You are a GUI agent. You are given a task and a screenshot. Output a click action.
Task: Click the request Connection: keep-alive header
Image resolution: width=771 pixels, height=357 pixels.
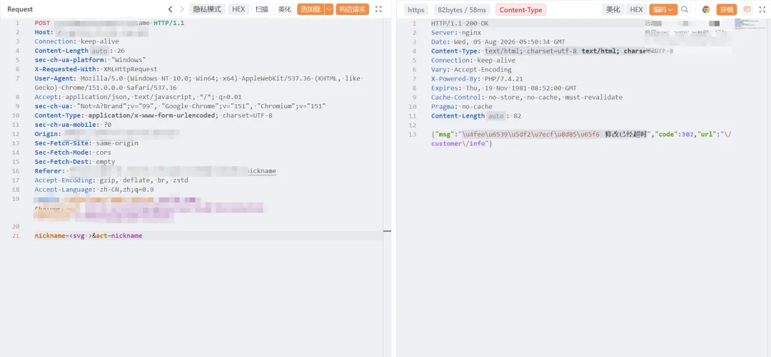pyautogui.click(x=76, y=41)
